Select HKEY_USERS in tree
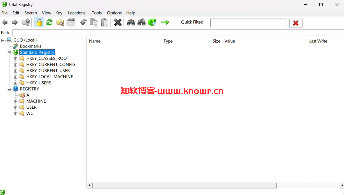344x195 pixels. tap(39, 83)
